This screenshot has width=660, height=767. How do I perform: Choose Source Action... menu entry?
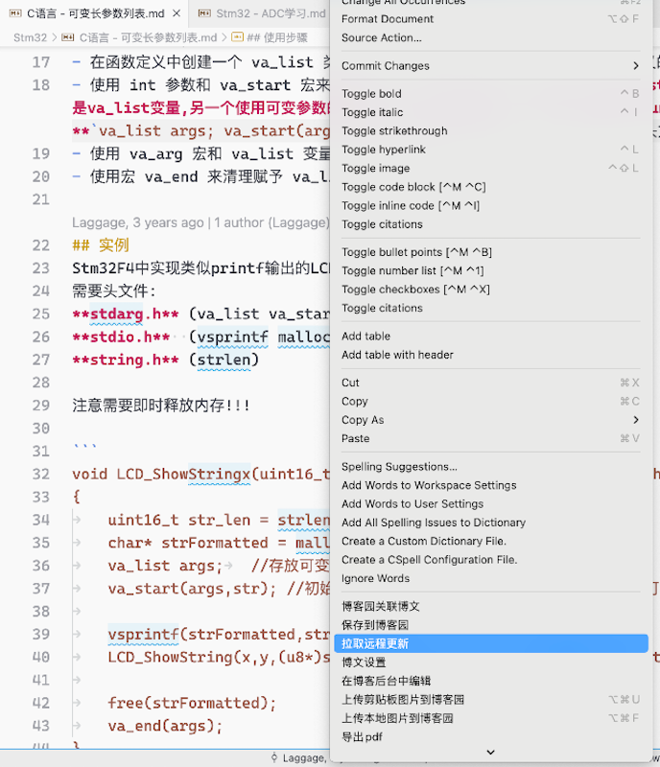pyautogui.click(x=490, y=37)
